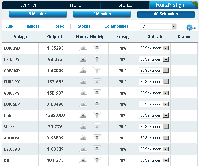
Task: Expand GBP/USD expiry time dropdown
Action: tap(154, 71)
